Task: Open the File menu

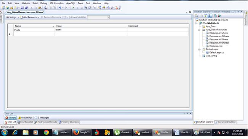Action: point(3,3)
